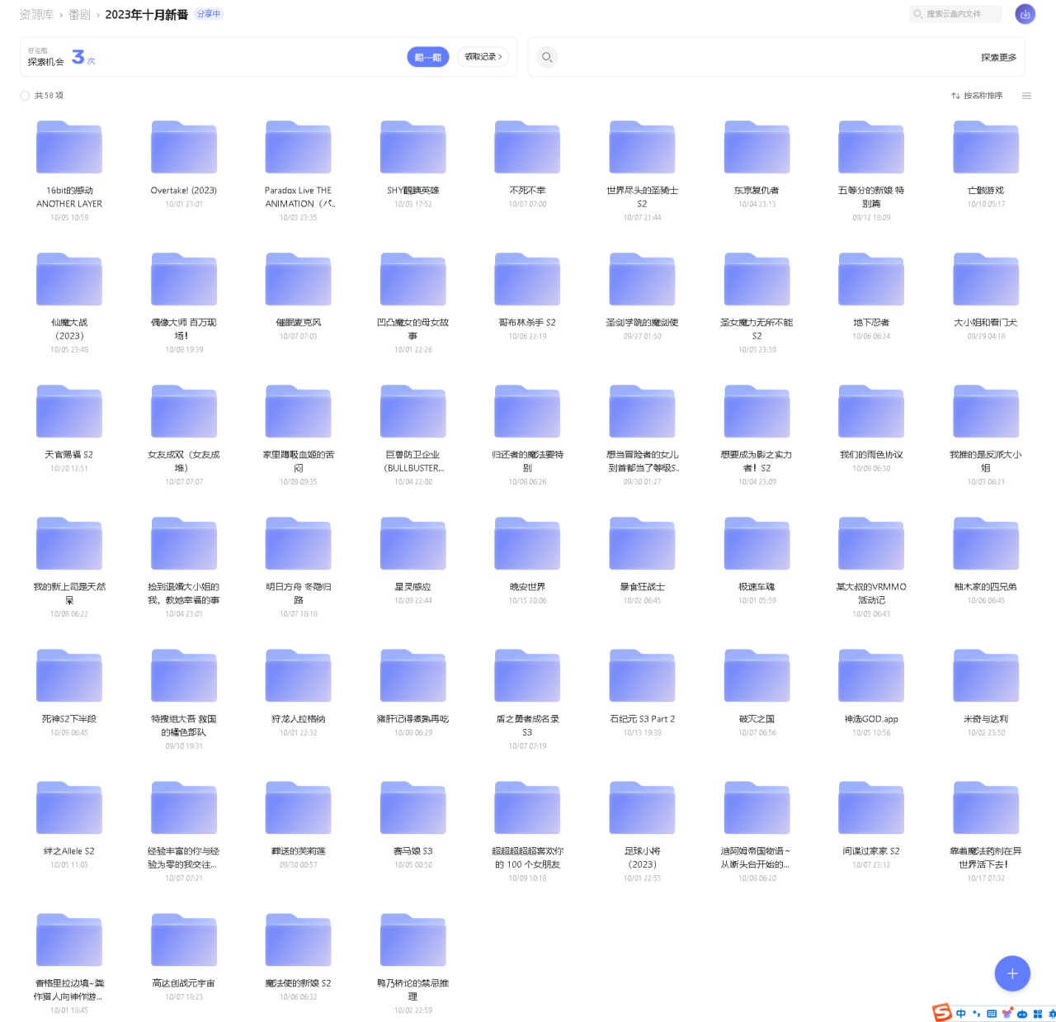The height and width of the screenshot is (1022, 1056).
Task: Open Sogou soft keyboard icon
Action: 992,1014
